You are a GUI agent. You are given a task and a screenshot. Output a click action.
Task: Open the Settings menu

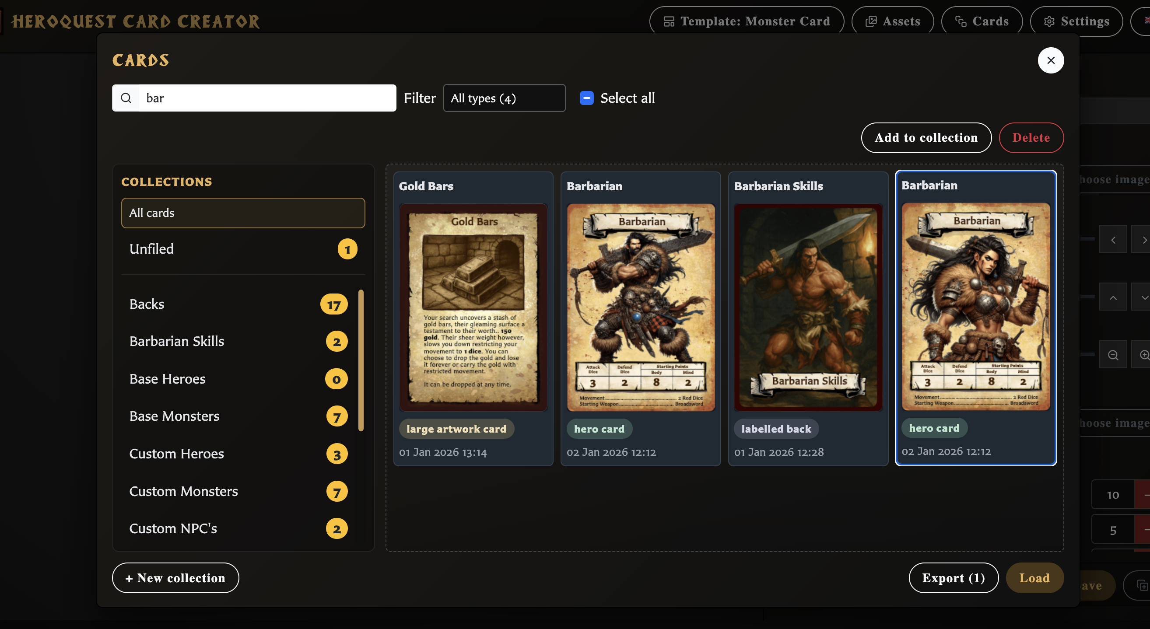(1076, 21)
